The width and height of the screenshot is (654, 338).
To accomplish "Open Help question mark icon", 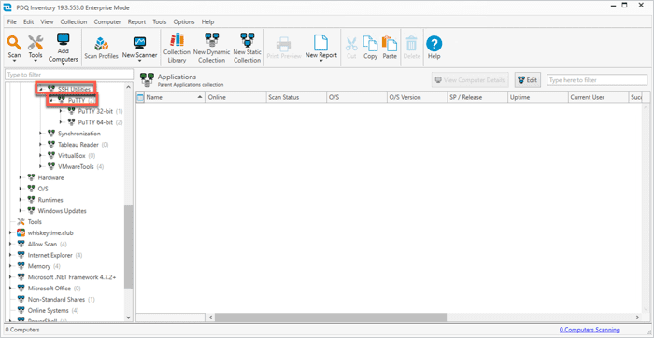I will (434, 44).
